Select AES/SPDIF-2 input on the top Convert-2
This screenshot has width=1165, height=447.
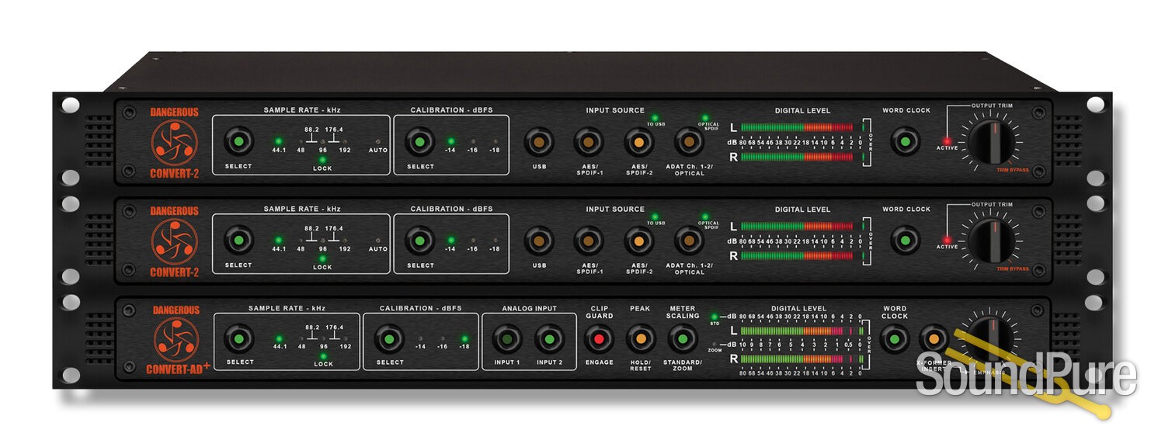(638, 143)
